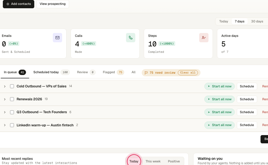Click the +1000% steps change badge
The width and height of the screenshot is (268, 165).
click(167, 44)
